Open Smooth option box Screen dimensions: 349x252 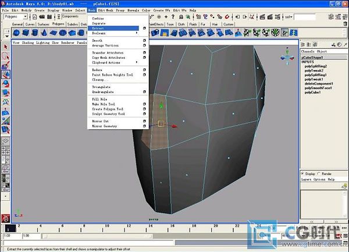(144, 41)
